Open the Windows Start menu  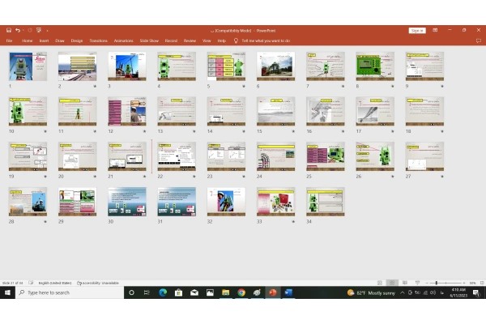(x=7, y=292)
